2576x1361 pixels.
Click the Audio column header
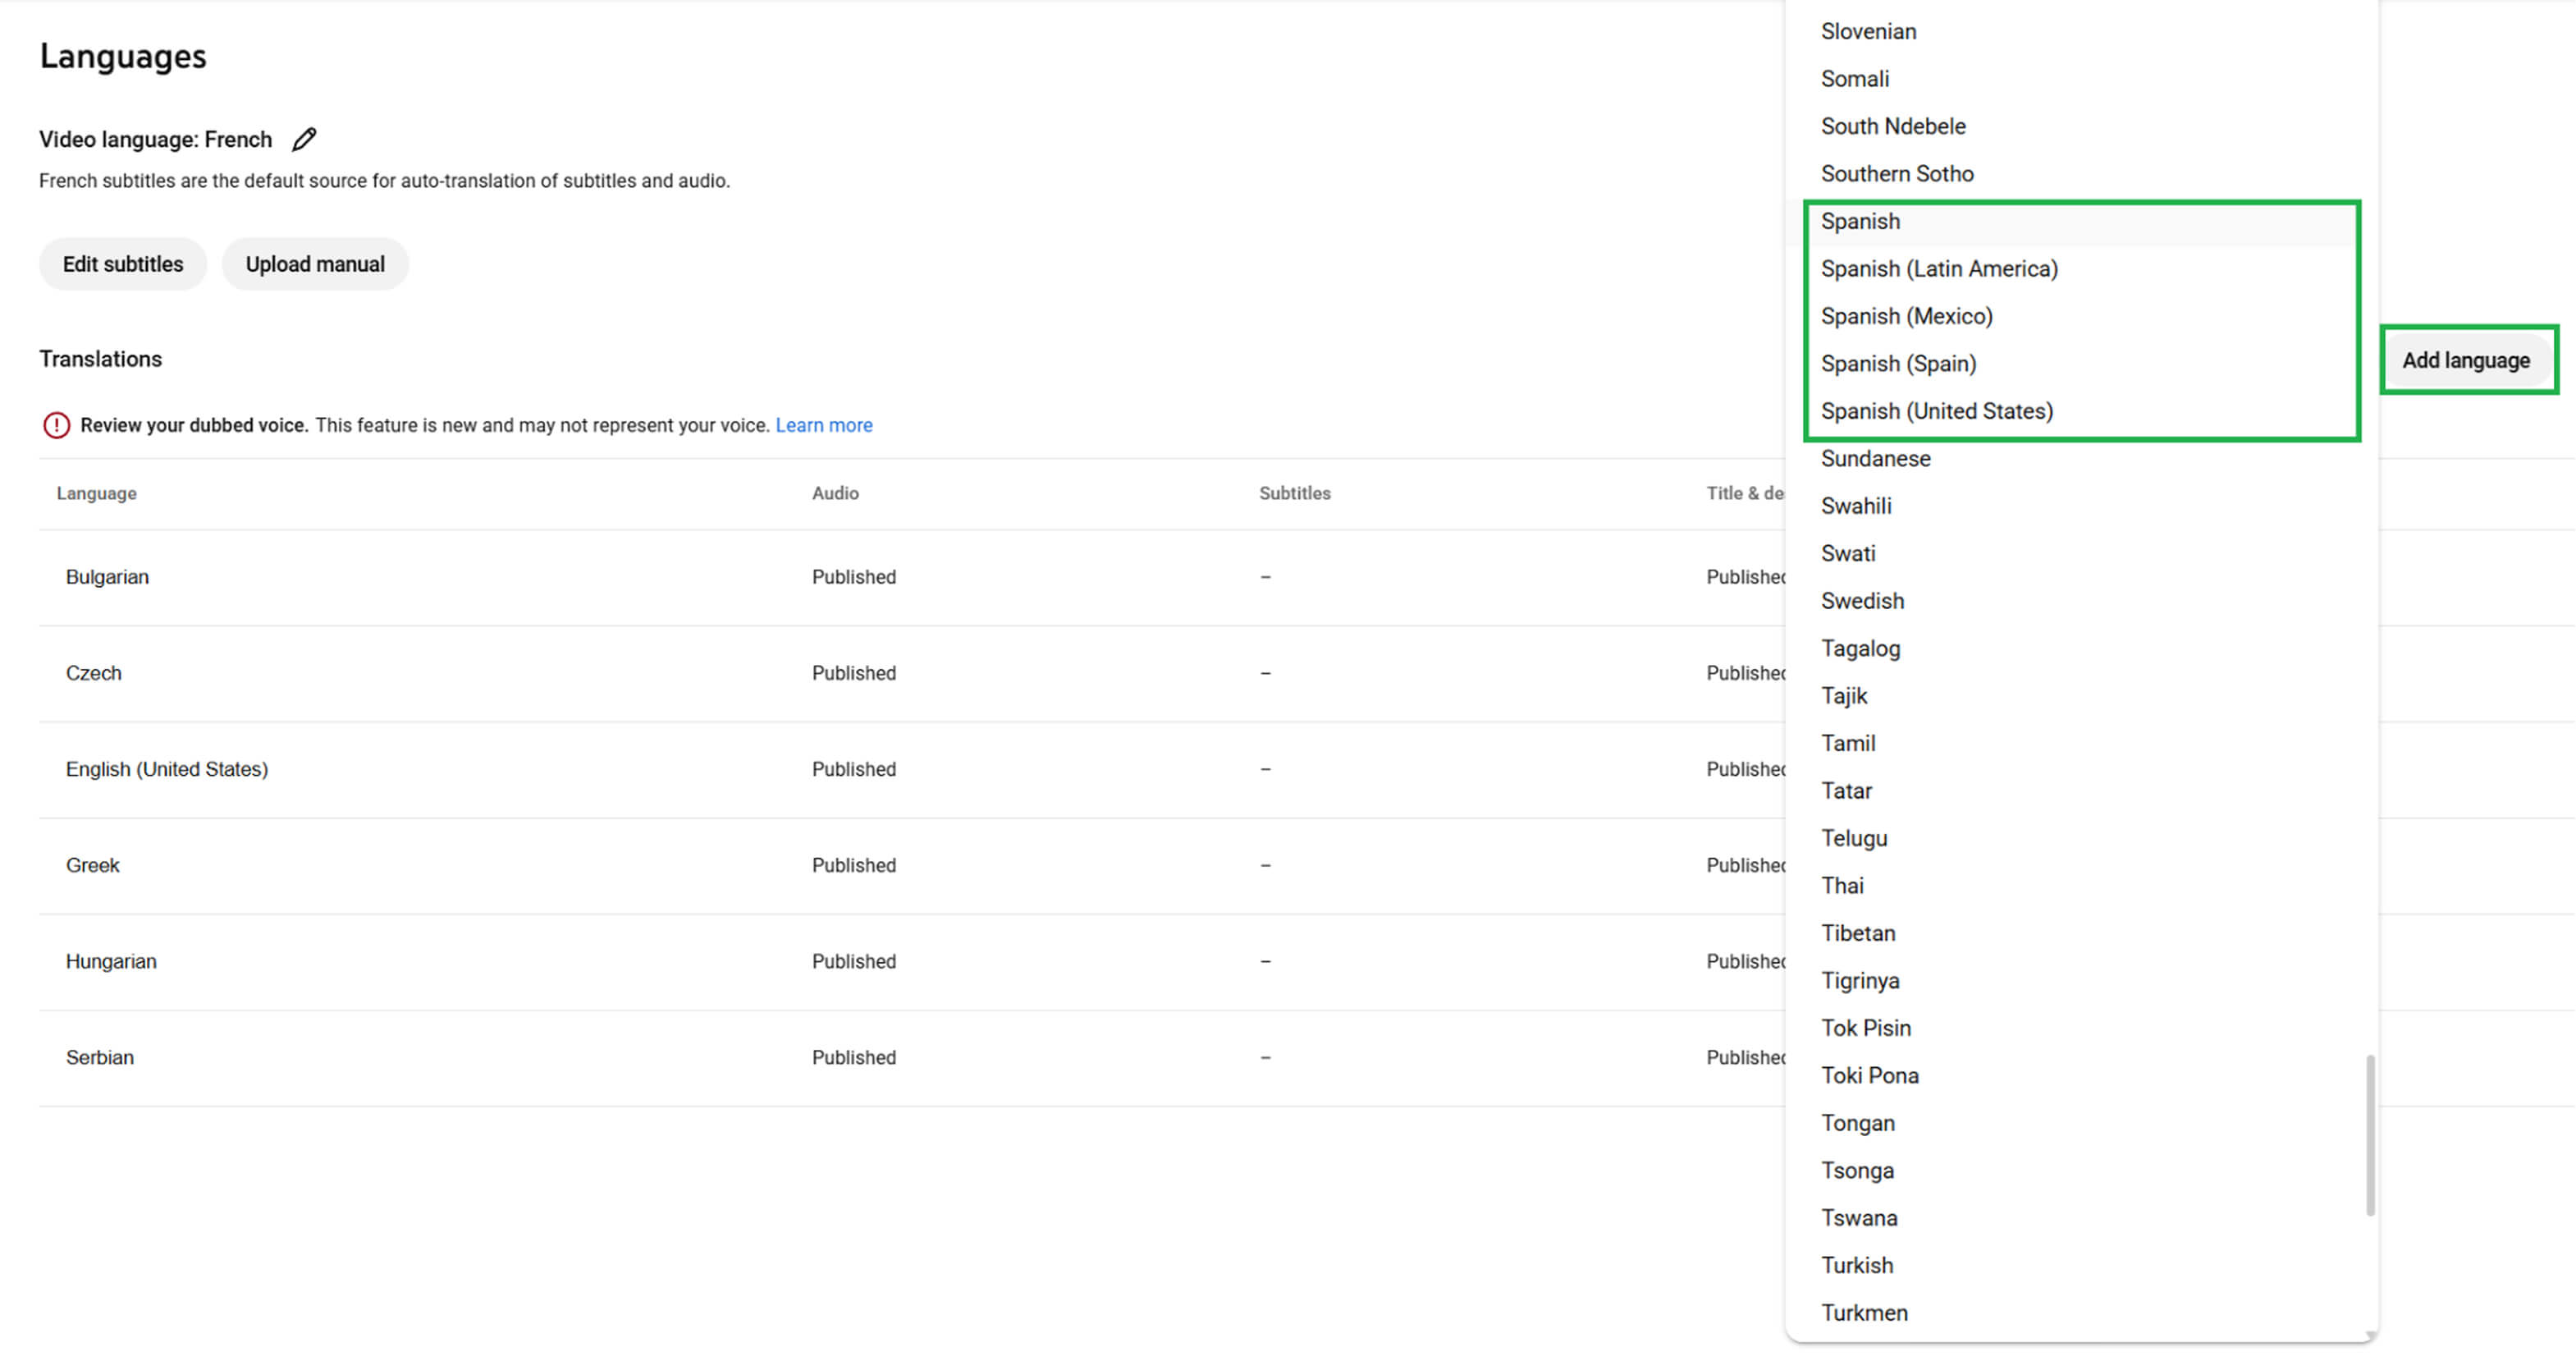[x=835, y=493]
